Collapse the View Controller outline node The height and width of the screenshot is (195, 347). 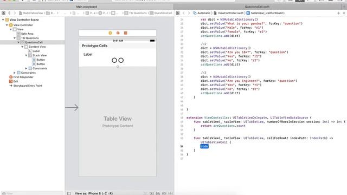(x=7, y=25)
